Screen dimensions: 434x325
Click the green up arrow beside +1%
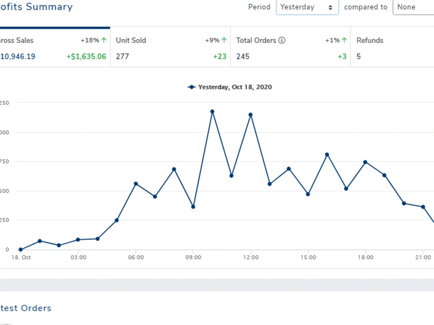point(344,40)
